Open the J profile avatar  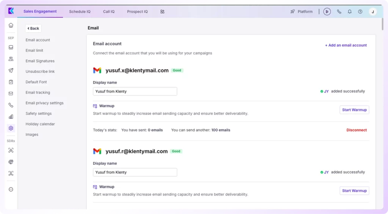(373, 12)
